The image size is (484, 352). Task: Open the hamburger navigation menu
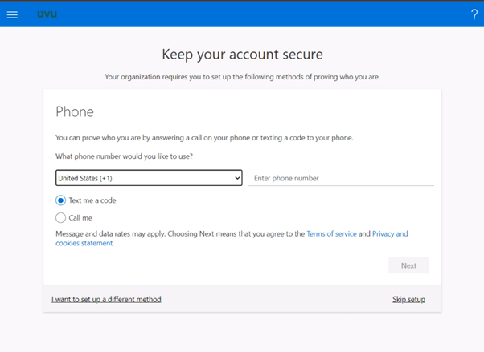tap(12, 14)
